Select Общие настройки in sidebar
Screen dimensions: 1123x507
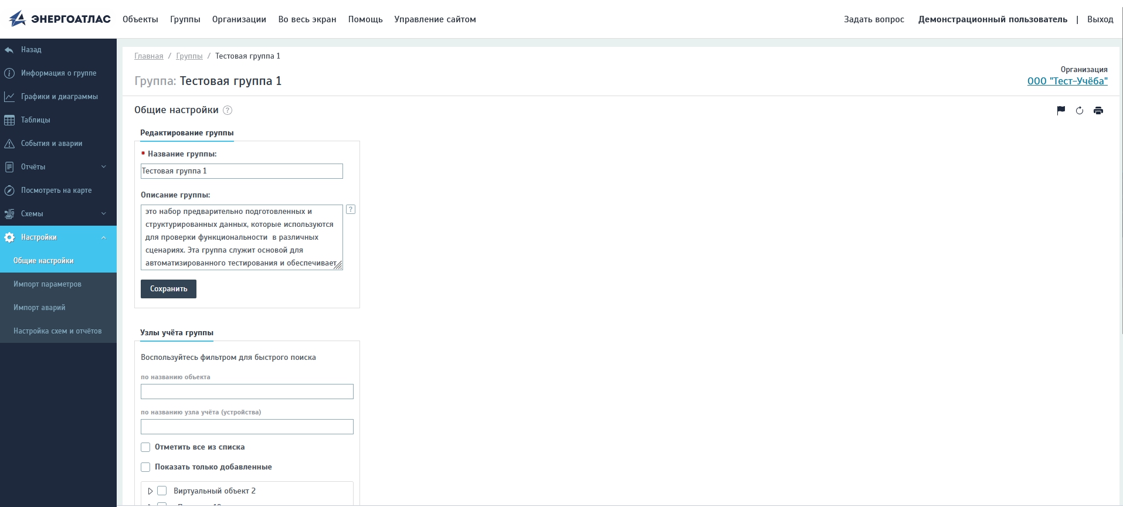pyautogui.click(x=58, y=261)
